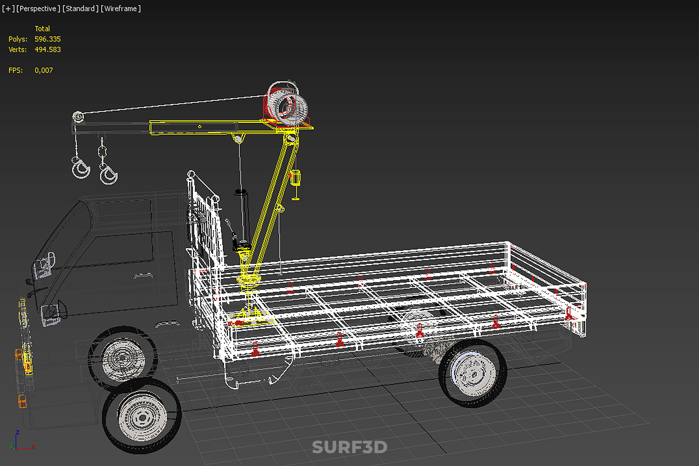This screenshot has width=699, height=466.
Task: Select the pulley at the boom tip
Action: 78,116
